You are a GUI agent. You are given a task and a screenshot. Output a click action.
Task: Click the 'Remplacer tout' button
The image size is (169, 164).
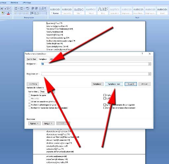point(114,84)
